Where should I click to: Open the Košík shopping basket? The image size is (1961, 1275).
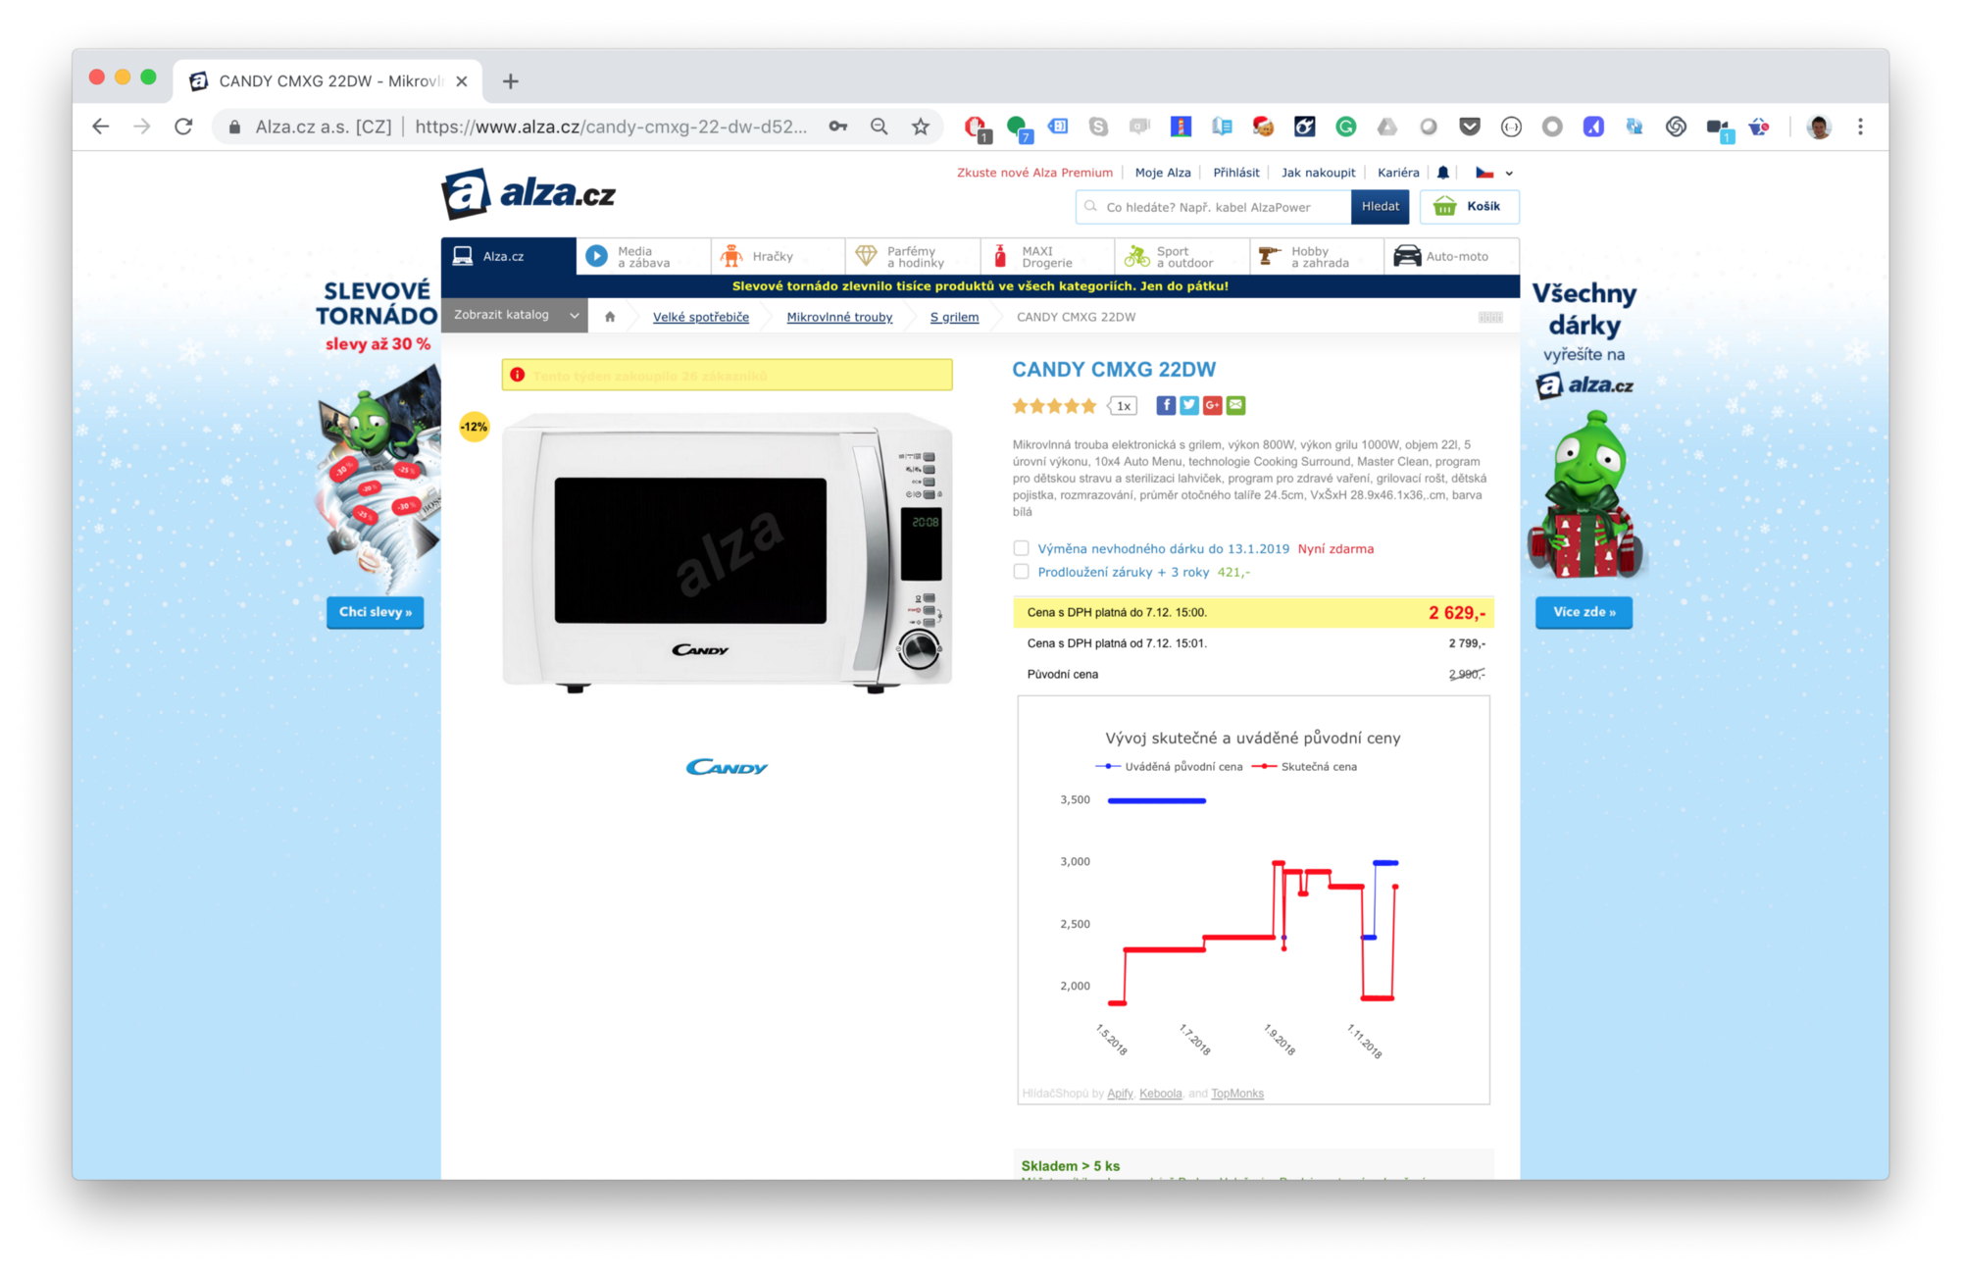click(1469, 207)
